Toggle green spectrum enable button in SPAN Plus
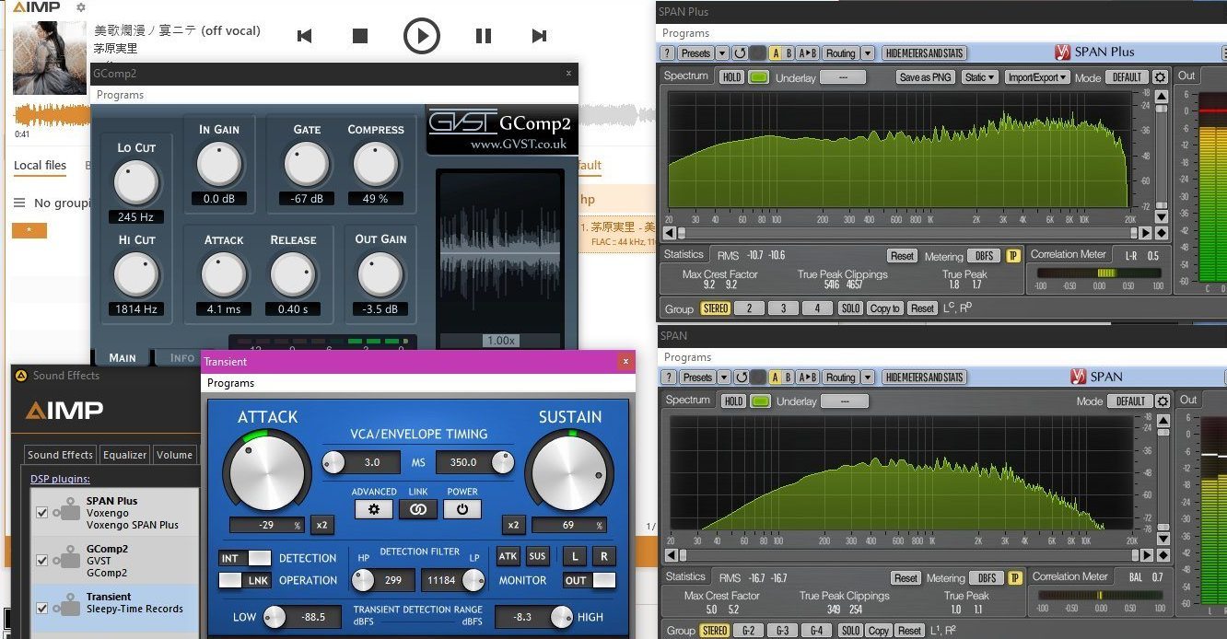Screen dimensions: 1227x639 758,77
